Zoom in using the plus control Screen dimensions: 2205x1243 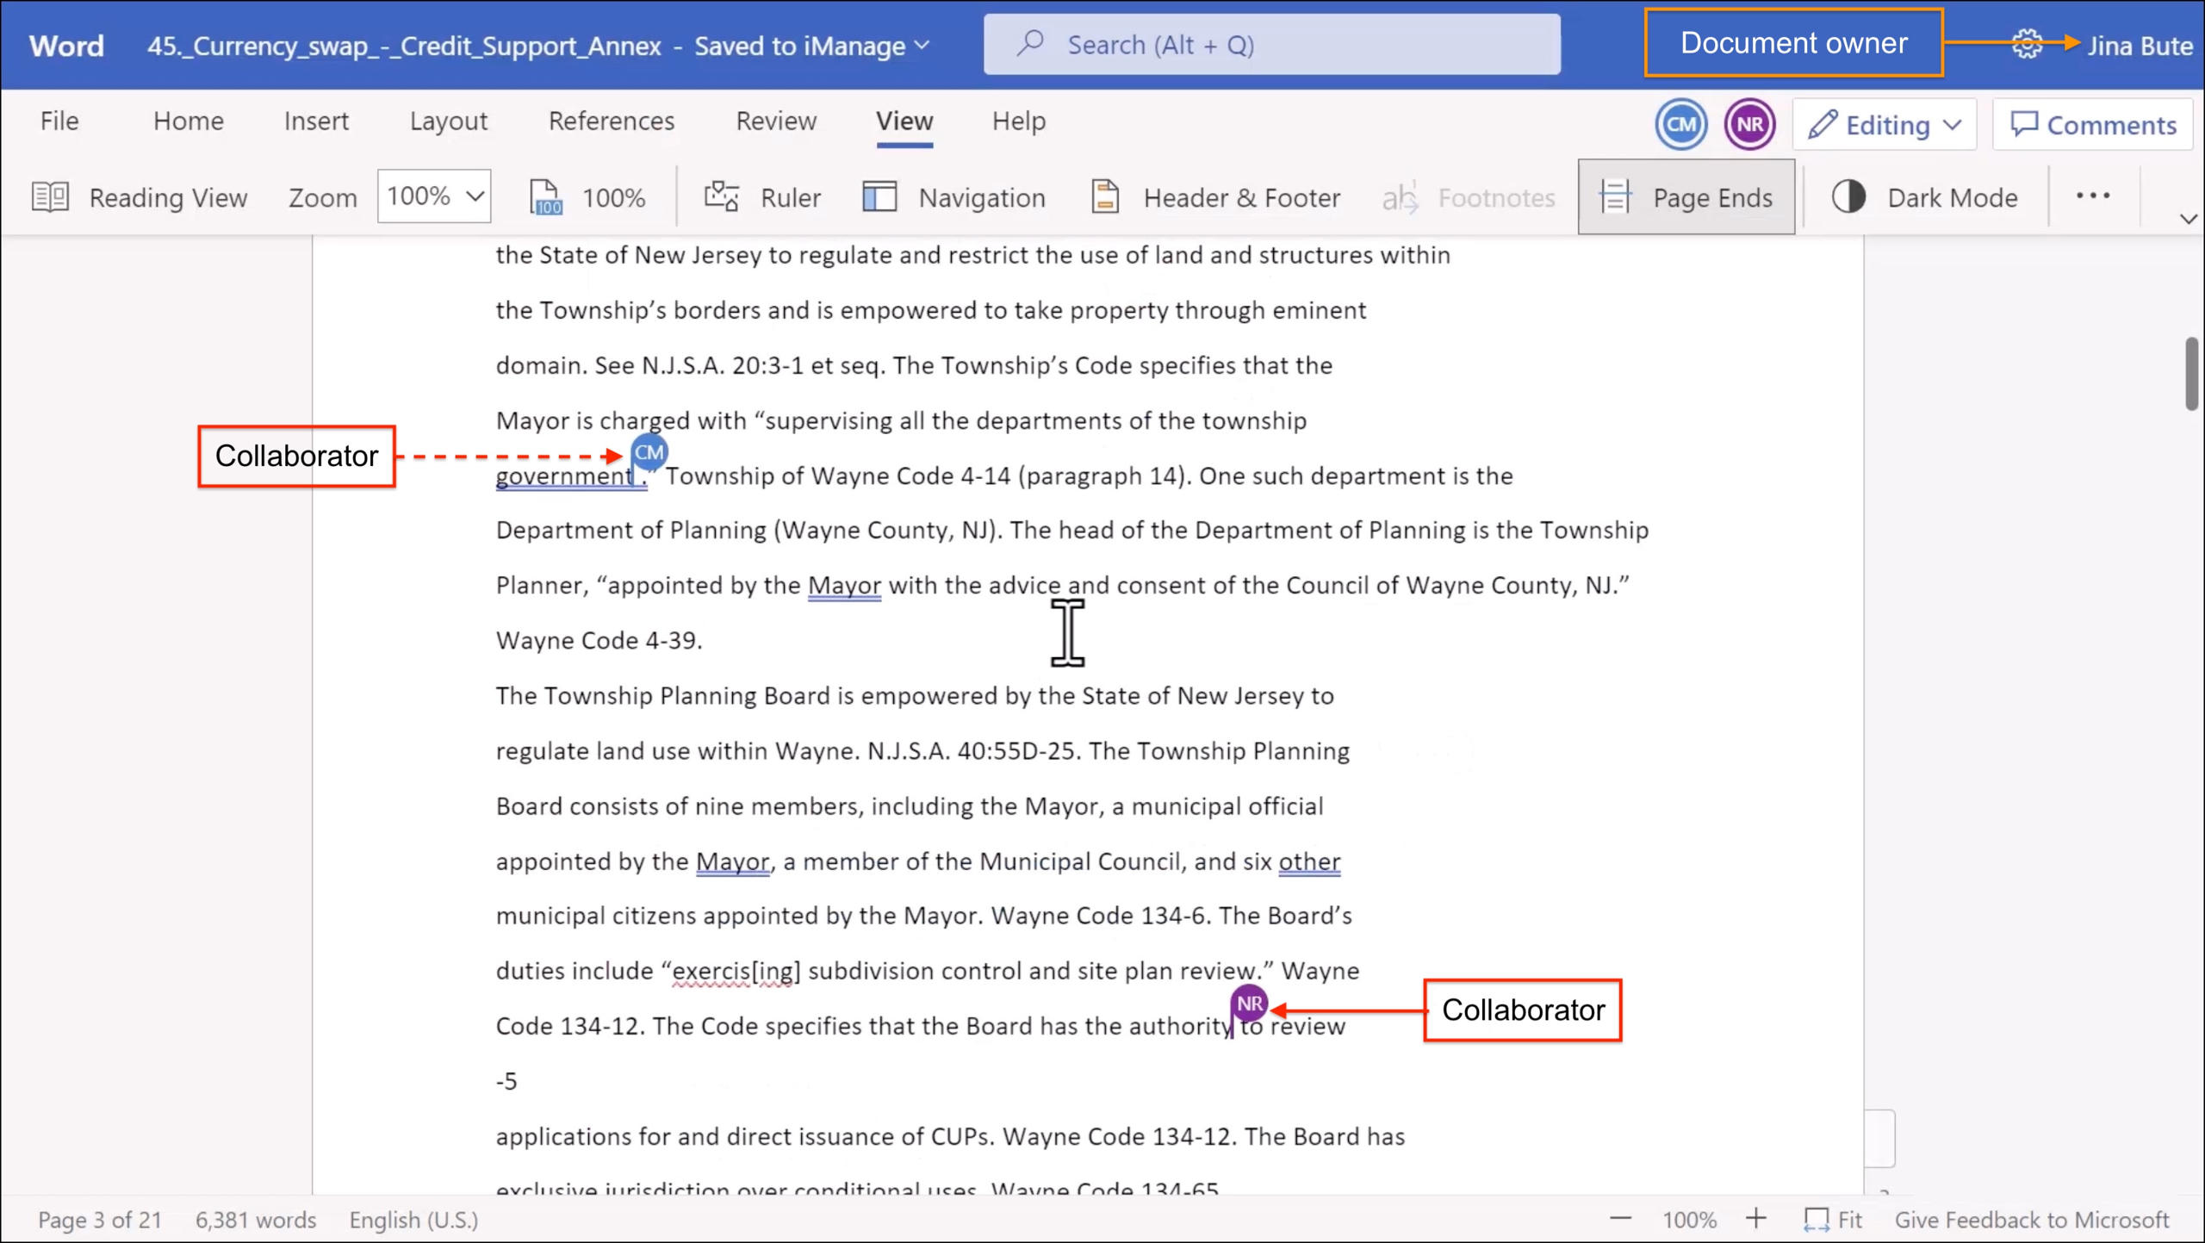pos(1757,1219)
